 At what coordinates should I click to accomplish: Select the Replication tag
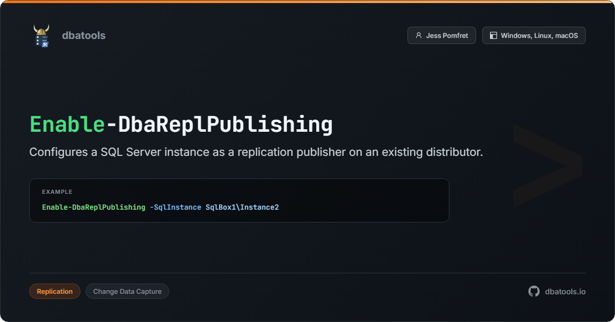[55, 291]
